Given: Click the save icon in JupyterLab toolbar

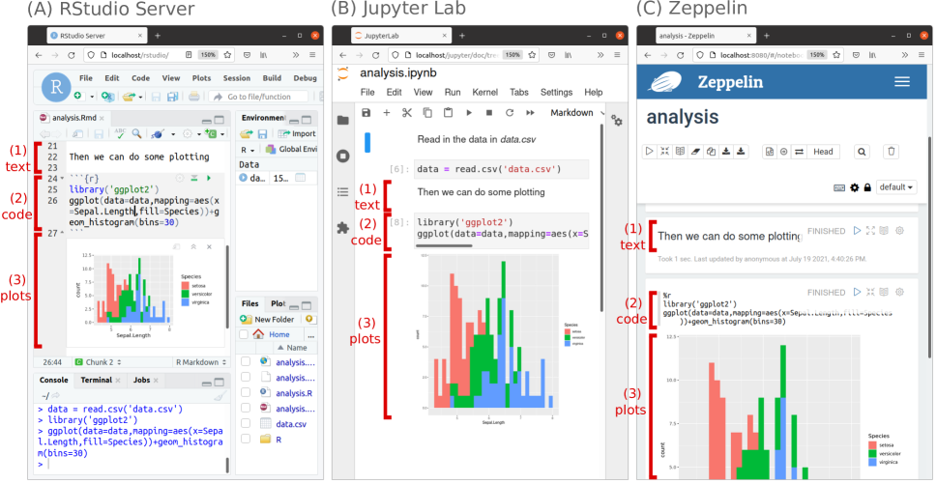Looking at the screenshot, I should click(366, 112).
